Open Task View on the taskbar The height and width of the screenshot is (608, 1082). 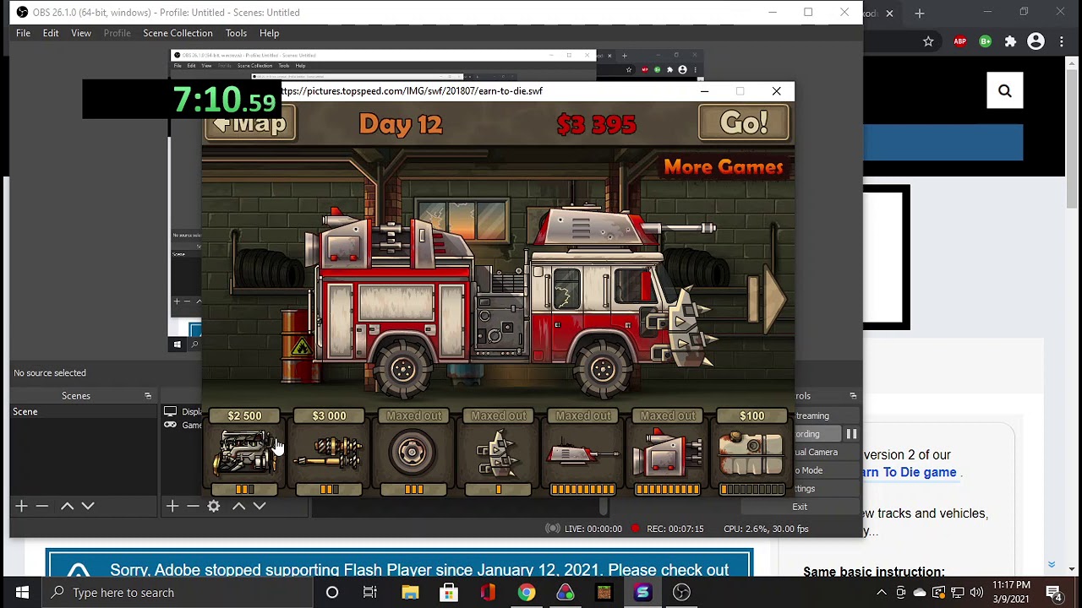point(370,593)
